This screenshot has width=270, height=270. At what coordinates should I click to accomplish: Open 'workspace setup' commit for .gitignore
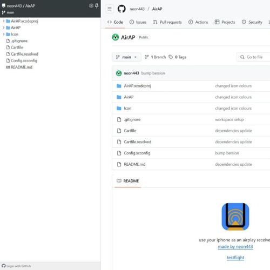(230, 119)
